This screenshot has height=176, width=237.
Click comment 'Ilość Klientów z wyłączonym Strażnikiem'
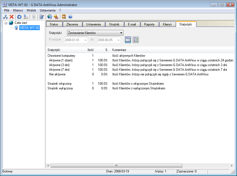(x=139, y=88)
